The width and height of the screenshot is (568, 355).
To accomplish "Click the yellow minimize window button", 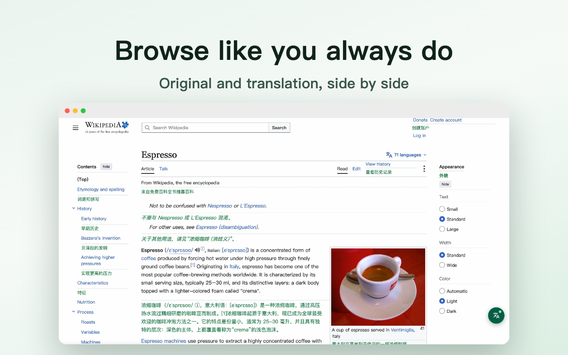I will coord(75,111).
